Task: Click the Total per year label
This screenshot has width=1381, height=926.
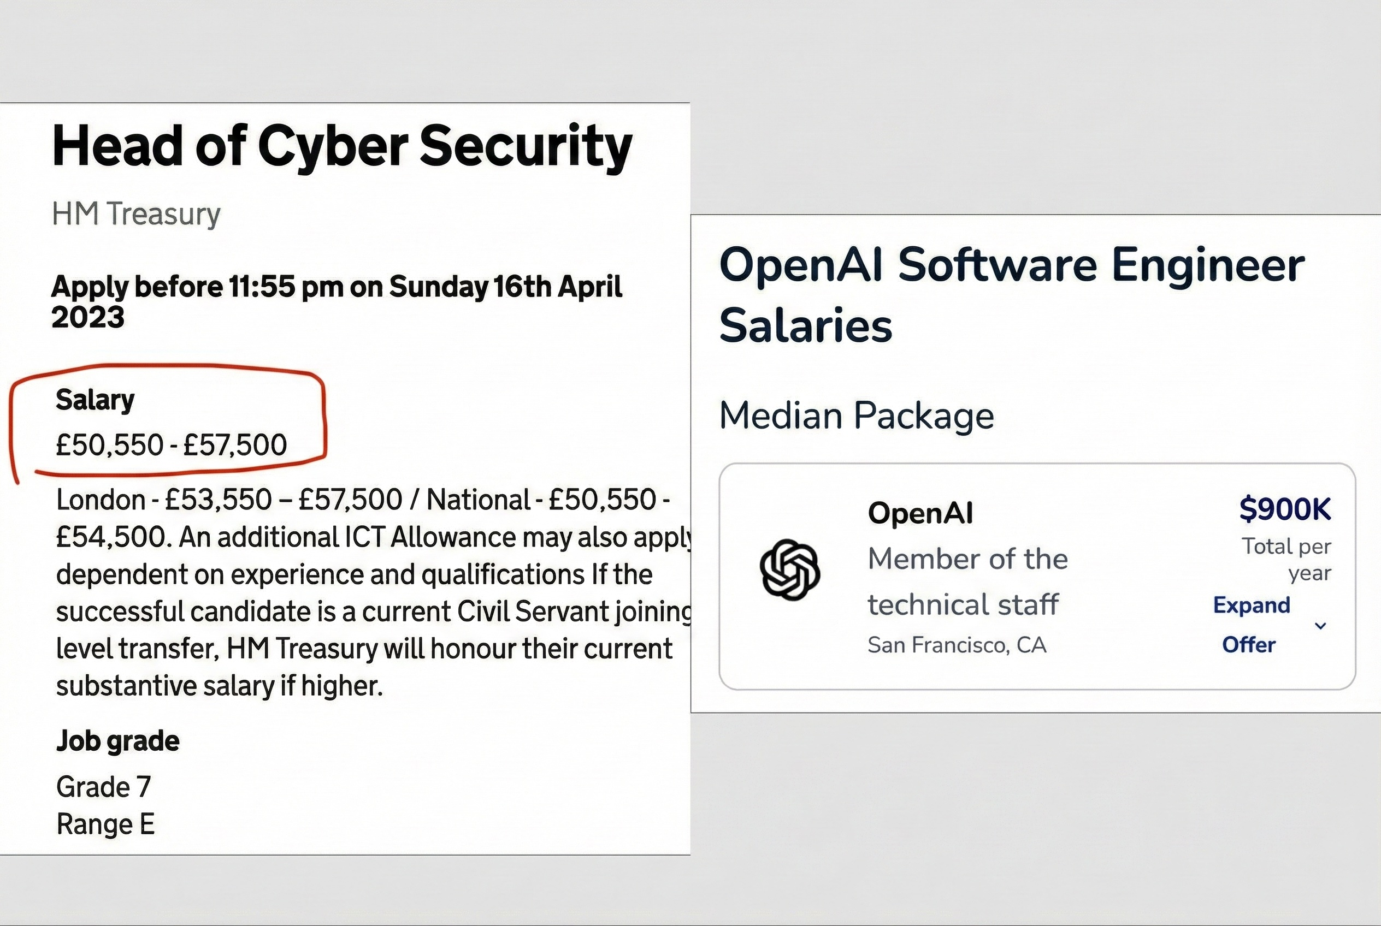Action: click(x=1286, y=559)
